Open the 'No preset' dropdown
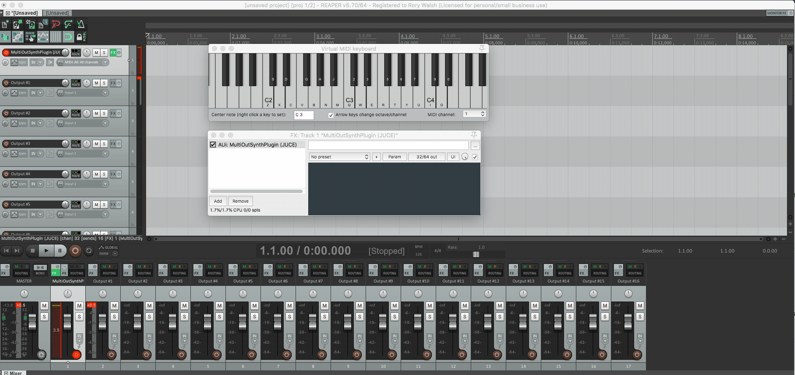The width and height of the screenshot is (795, 375). 339,157
